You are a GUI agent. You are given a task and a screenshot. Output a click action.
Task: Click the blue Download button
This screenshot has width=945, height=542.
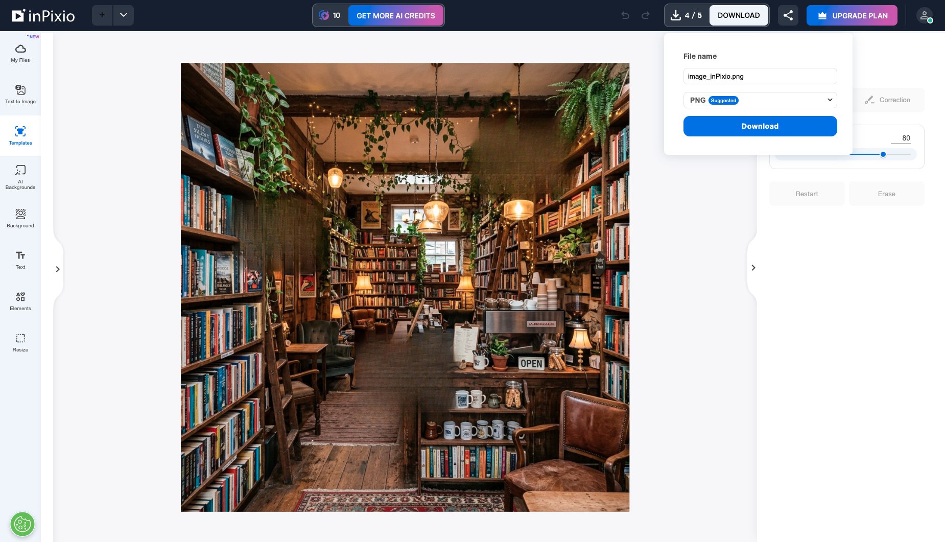760,126
